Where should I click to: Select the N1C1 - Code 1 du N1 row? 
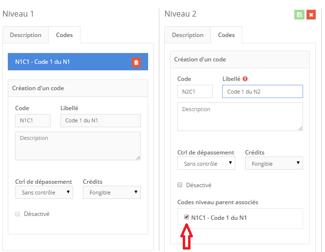tap(68, 62)
